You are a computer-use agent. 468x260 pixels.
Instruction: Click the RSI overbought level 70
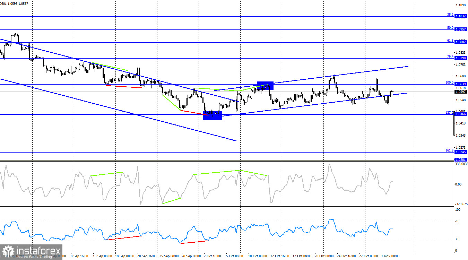457,221
